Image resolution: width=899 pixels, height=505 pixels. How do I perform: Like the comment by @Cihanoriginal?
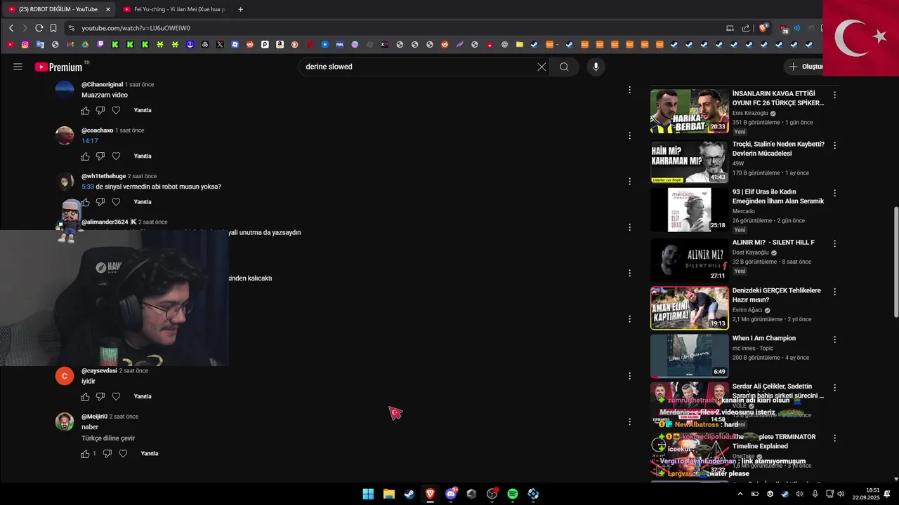pyautogui.click(x=85, y=110)
